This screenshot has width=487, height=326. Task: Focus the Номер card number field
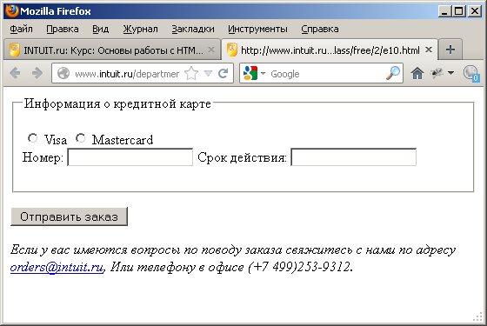coord(130,157)
